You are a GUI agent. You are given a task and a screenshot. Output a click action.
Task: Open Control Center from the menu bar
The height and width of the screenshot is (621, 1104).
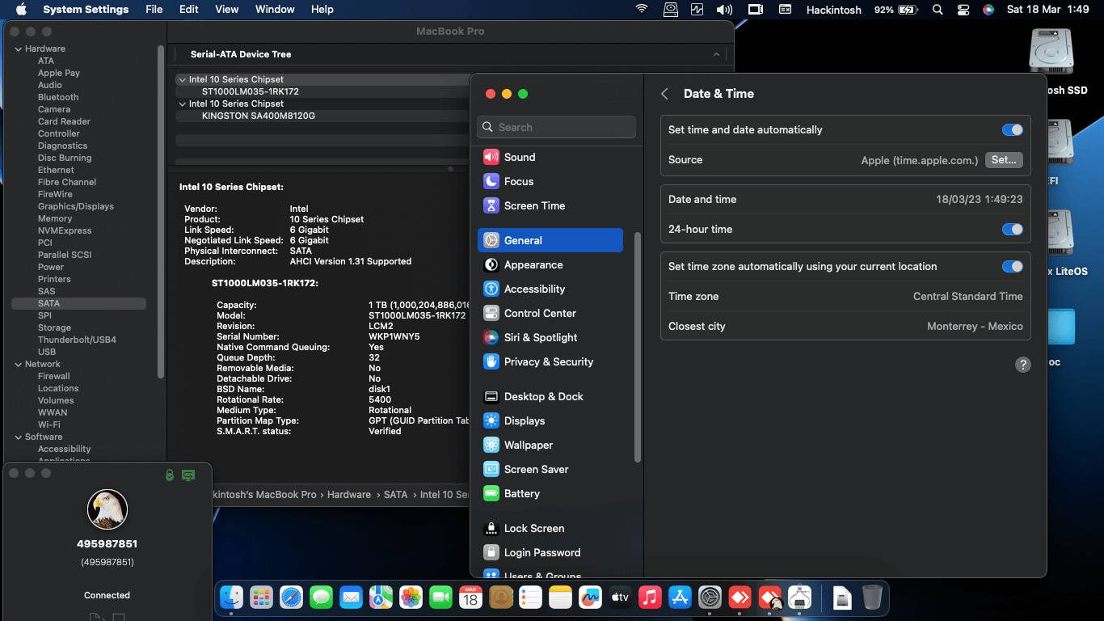[x=963, y=10]
